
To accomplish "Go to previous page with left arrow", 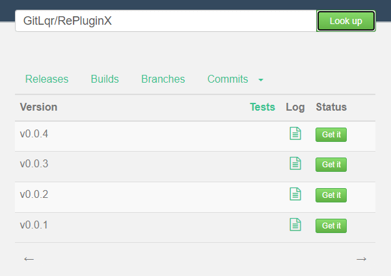I will tap(29, 259).
